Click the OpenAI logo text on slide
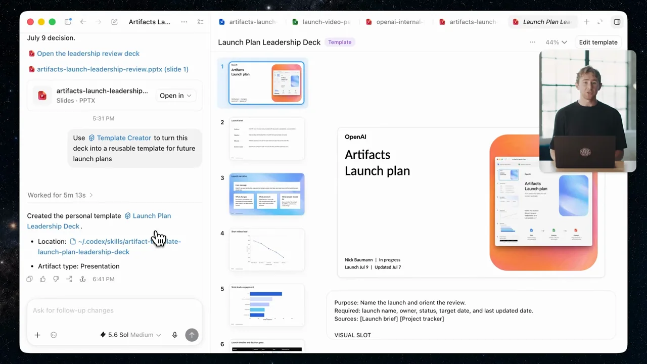647x364 pixels. click(355, 137)
